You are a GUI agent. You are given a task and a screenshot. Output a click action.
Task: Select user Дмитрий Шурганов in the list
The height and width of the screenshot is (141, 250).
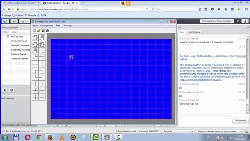tap(20, 45)
